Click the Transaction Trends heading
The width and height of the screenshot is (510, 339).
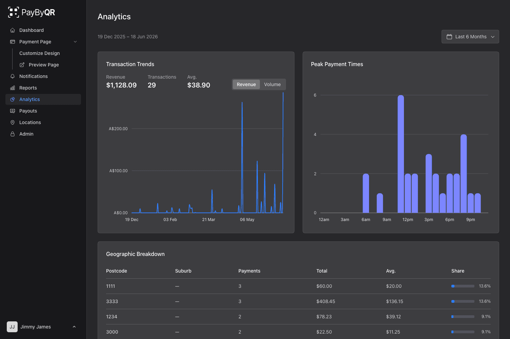point(130,64)
